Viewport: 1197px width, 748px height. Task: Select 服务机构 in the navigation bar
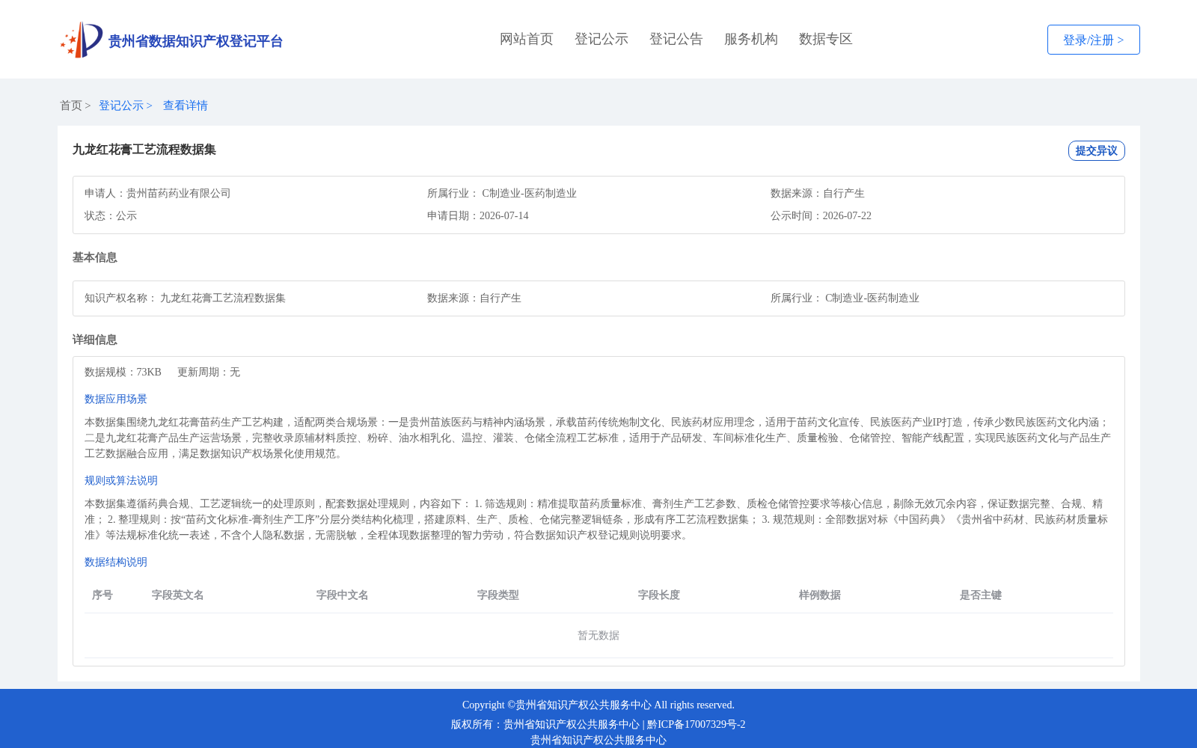point(751,39)
